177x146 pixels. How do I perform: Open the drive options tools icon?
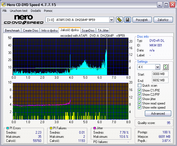[119, 20]
